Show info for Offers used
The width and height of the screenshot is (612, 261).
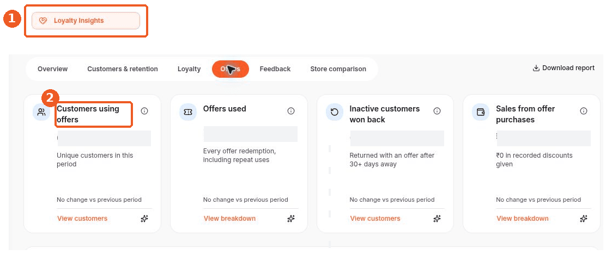click(x=291, y=111)
